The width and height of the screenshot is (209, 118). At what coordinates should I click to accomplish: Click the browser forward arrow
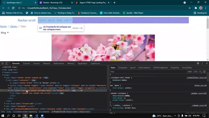pos(8,8)
